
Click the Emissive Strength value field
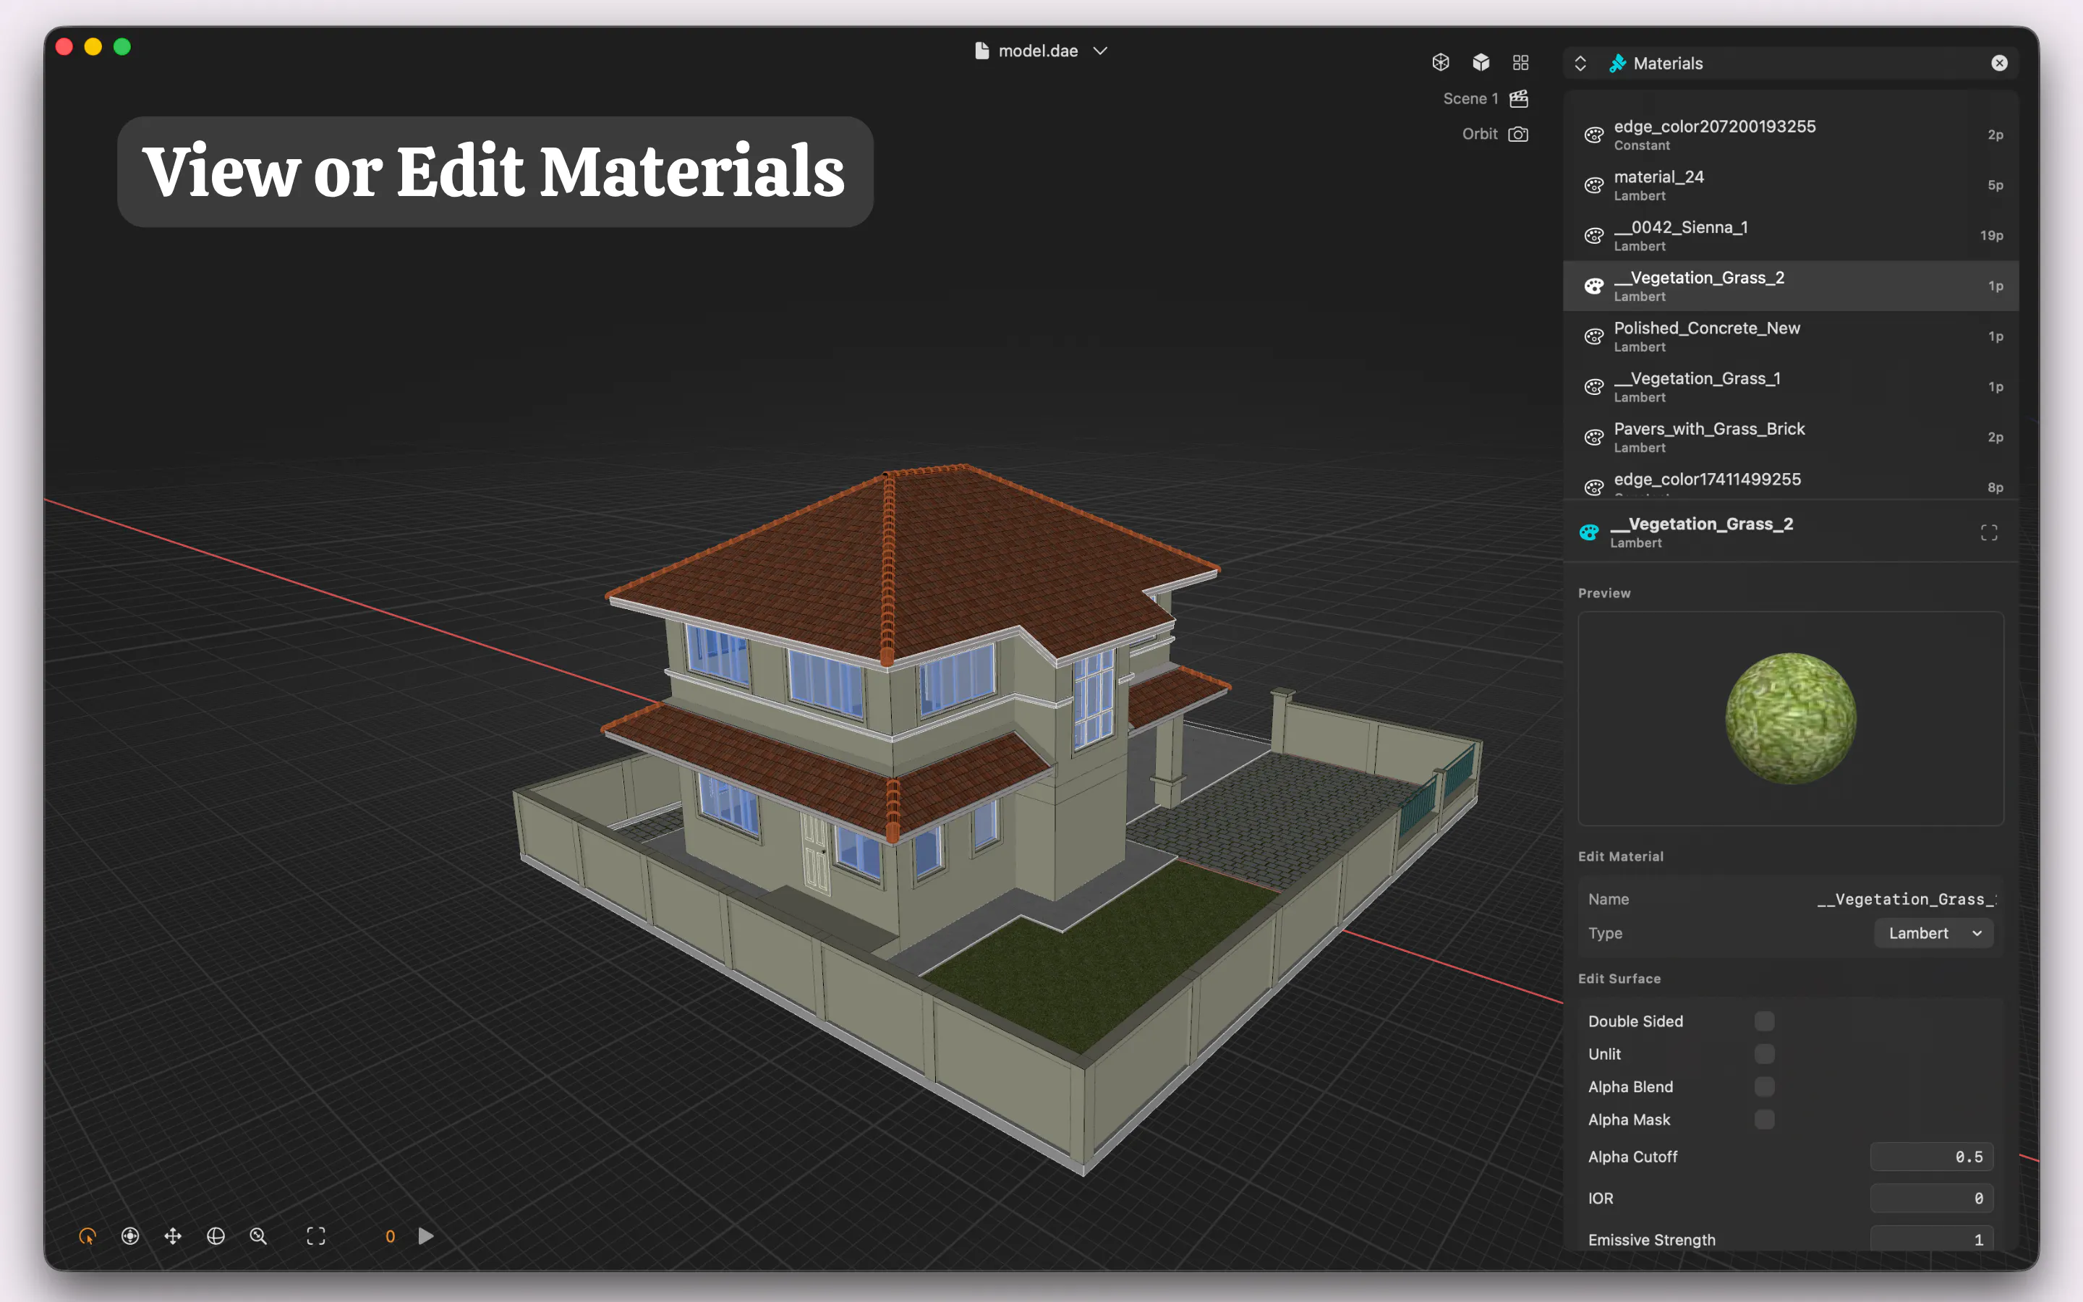click(x=1932, y=1238)
